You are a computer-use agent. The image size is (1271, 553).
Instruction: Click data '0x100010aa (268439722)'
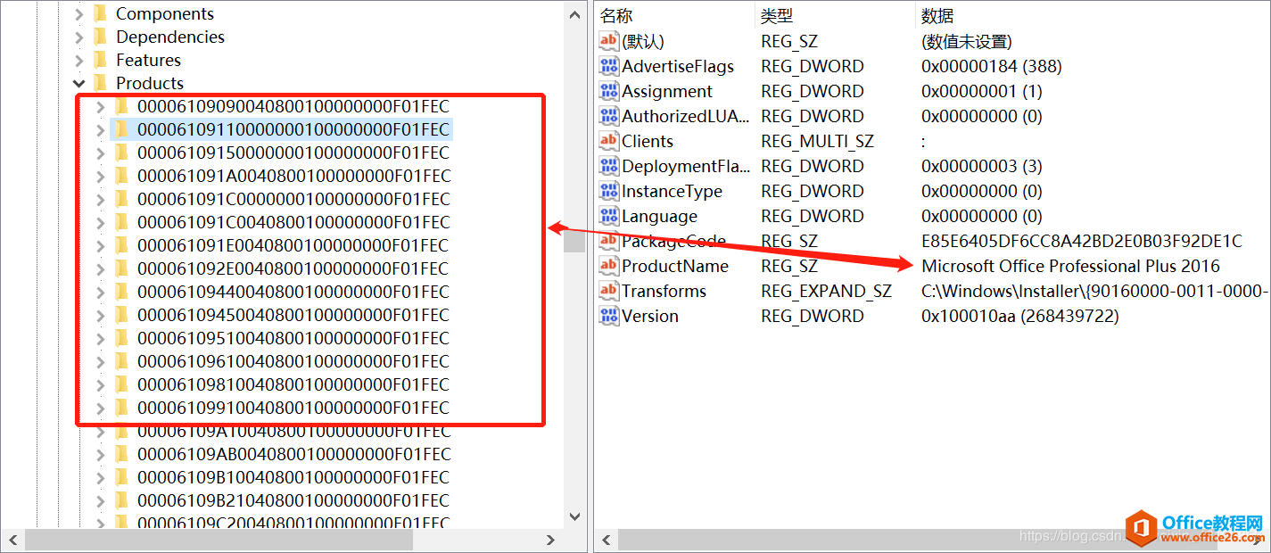point(1020,316)
